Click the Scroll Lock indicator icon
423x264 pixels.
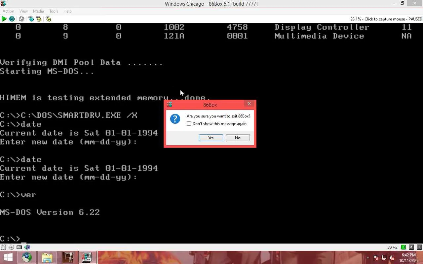419,247
